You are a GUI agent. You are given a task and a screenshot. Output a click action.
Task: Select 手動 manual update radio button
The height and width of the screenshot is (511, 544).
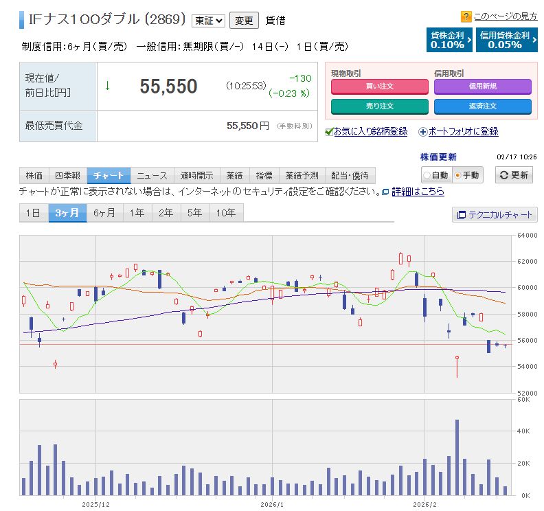tap(458, 175)
